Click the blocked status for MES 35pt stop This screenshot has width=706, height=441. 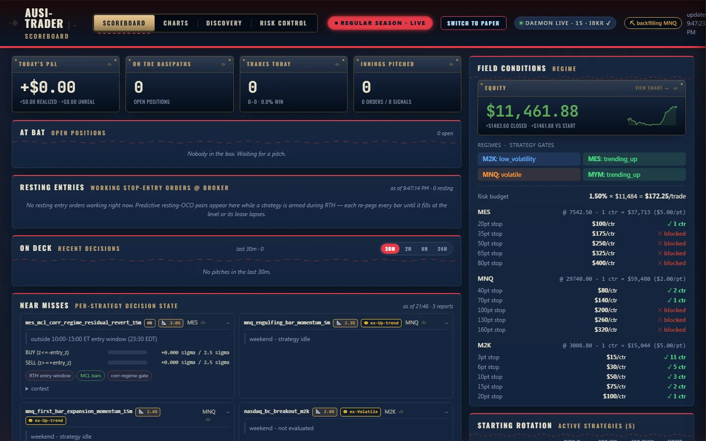[672, 234]
